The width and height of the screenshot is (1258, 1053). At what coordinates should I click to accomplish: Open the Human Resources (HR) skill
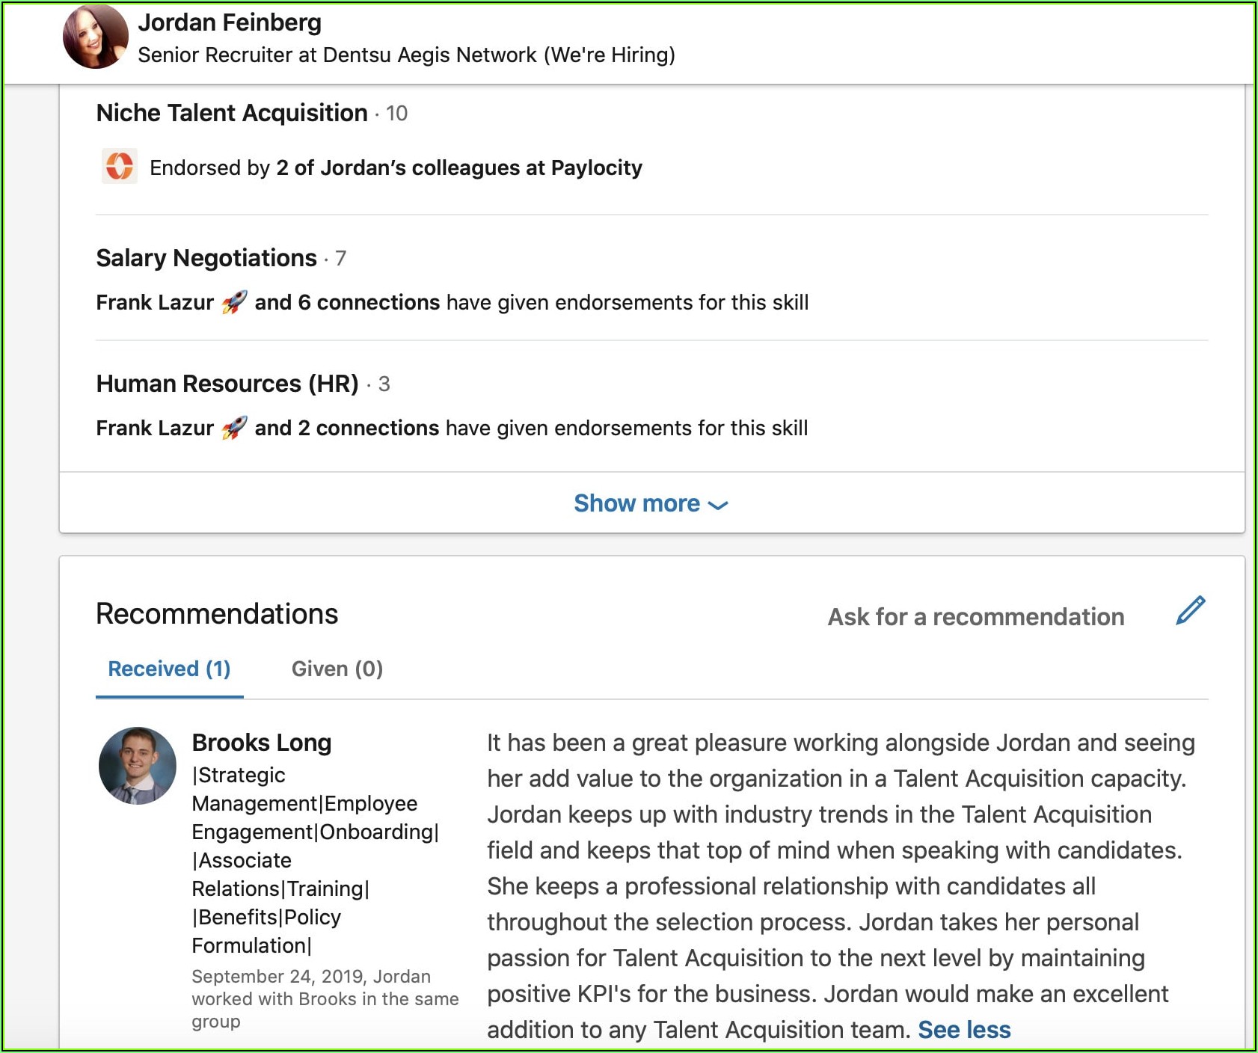(x=227, y=384)
